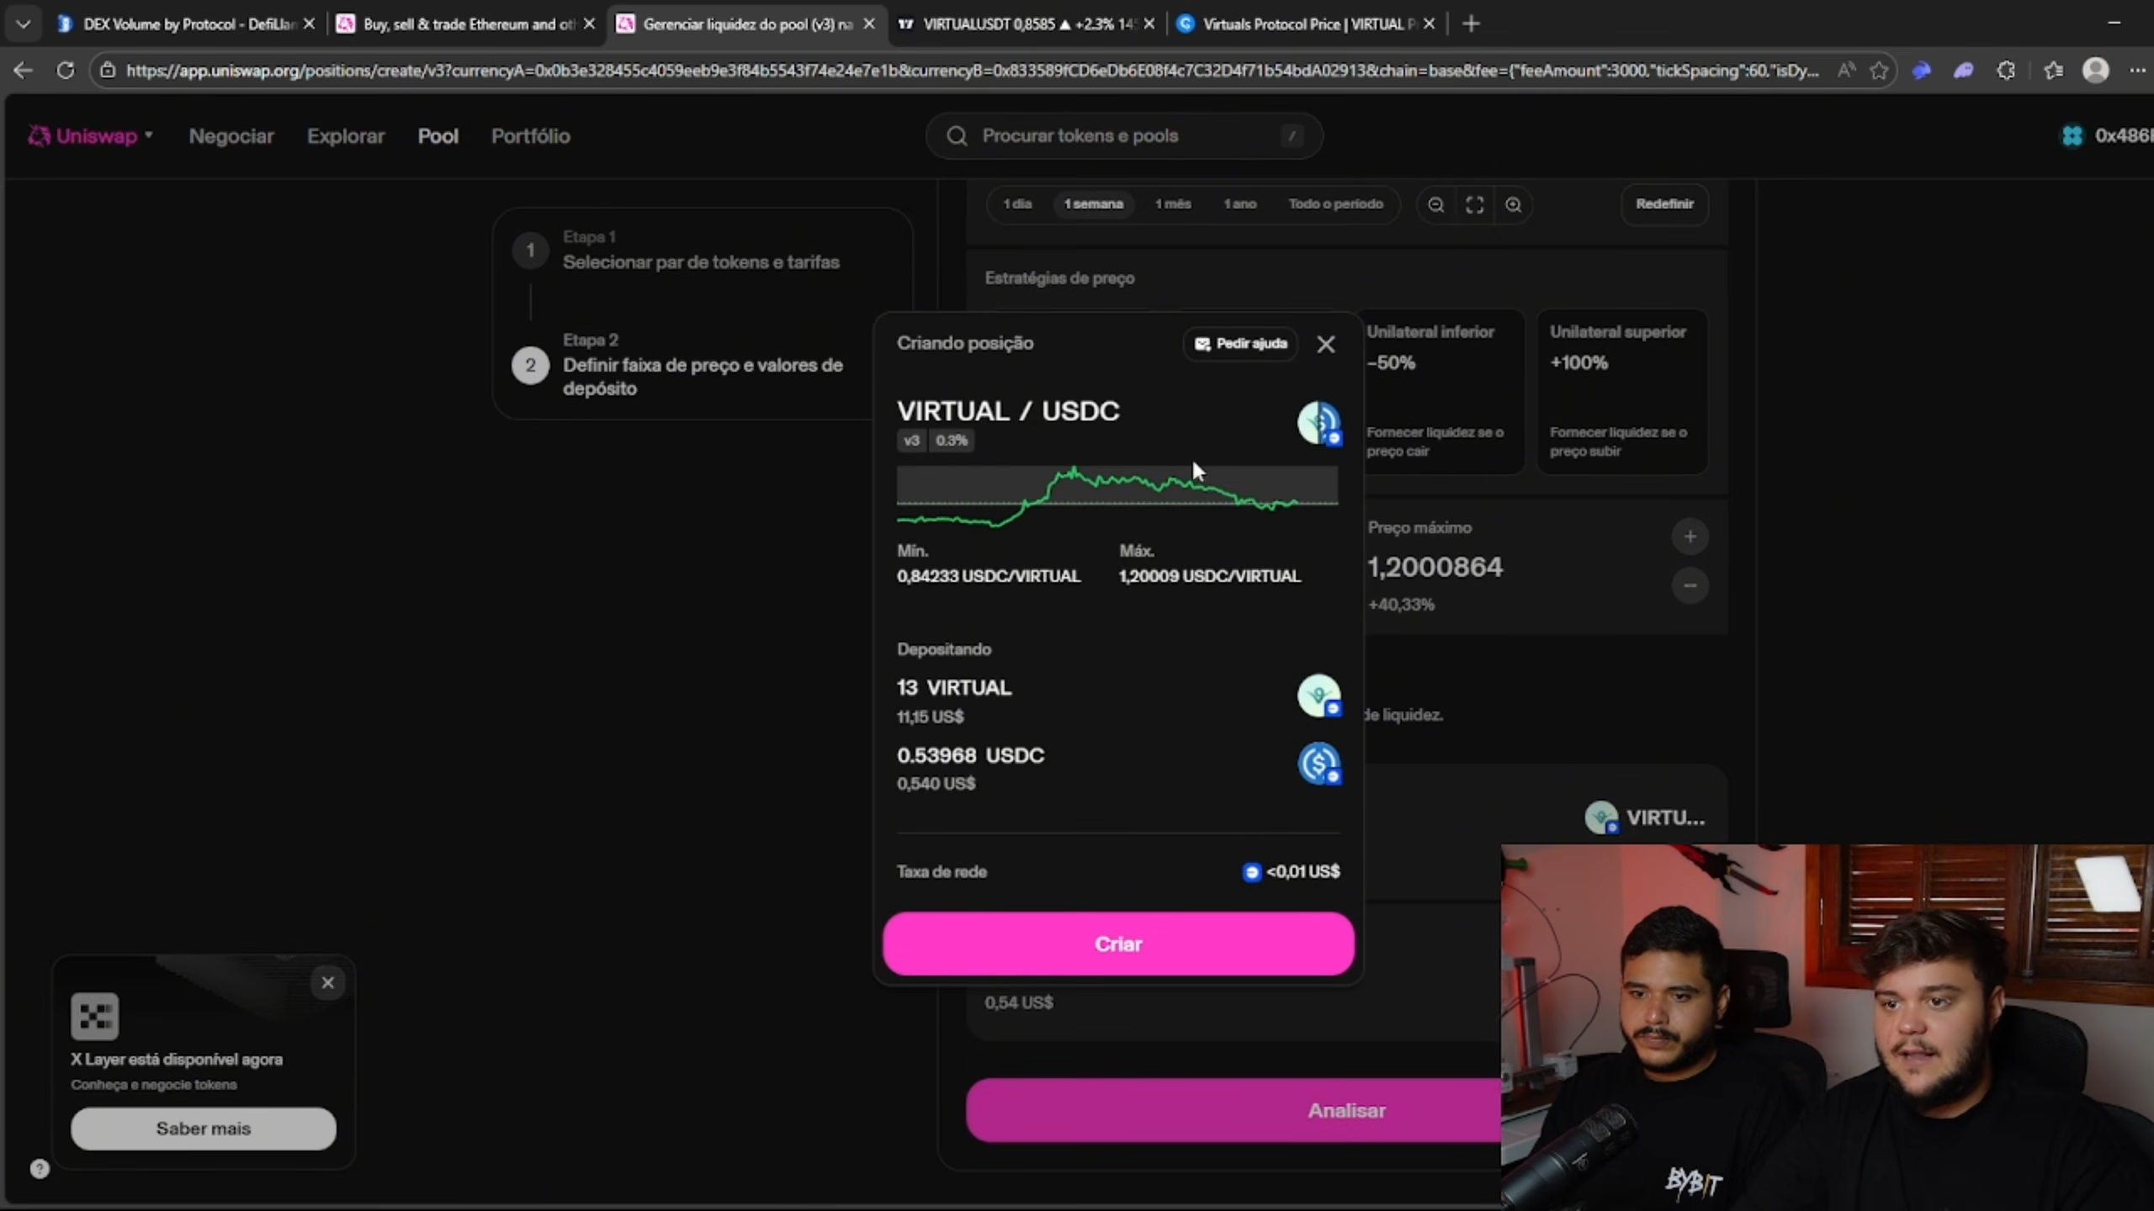Screen dimensions: 2154x1211
Task: Click the browser address bar URL
Action: point(973,71)
